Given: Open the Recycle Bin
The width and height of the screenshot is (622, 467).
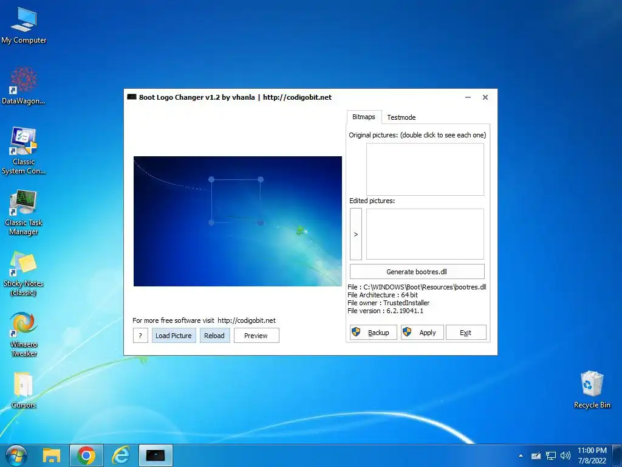Looking at the screenshot, I should pos(592,389).
